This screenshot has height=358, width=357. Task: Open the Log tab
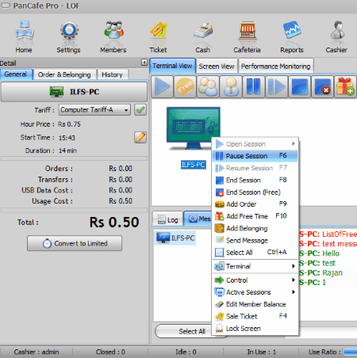pos(167,219)
